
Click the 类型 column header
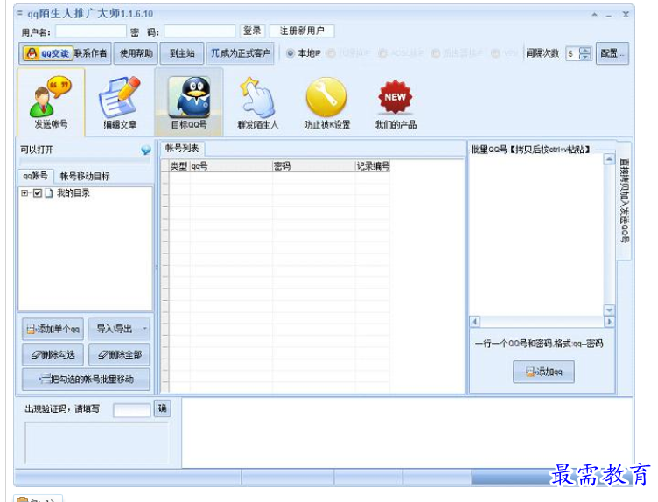pos(179,166)
